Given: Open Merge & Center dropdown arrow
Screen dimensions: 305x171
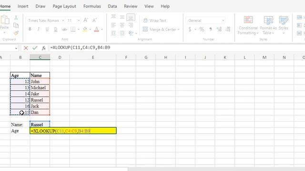Looking at the screenshot, I should pos(178,29).
